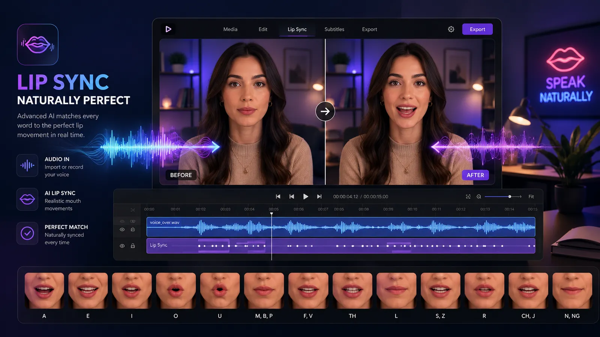Open settings with the gear icon
600x337 pixels.
coord(451,29)
